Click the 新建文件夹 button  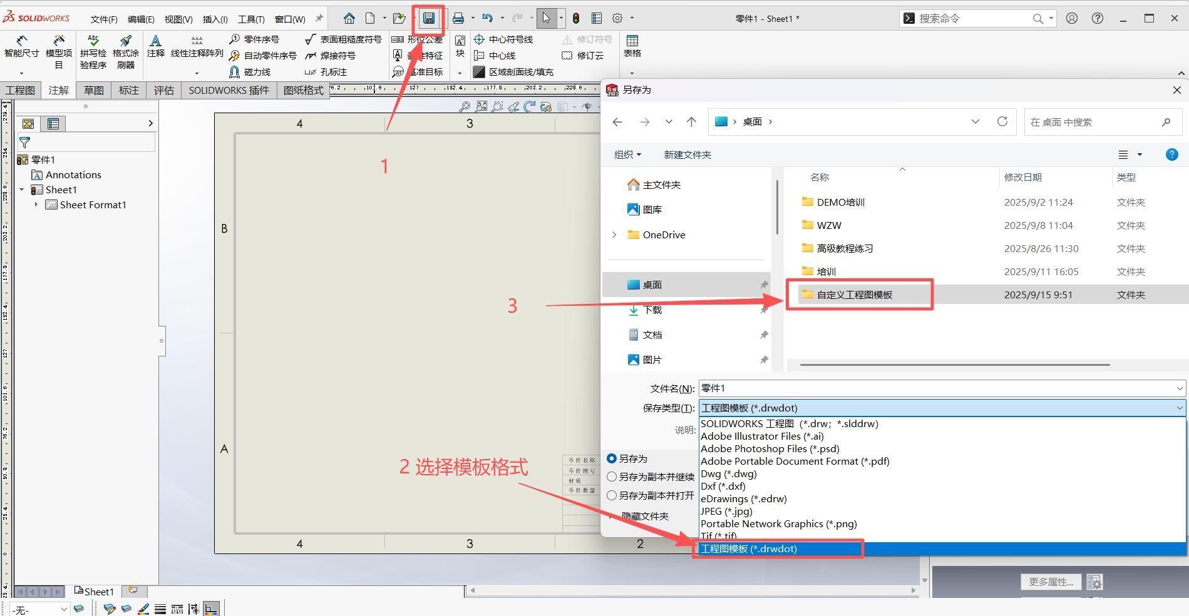(x=687, y=154)
